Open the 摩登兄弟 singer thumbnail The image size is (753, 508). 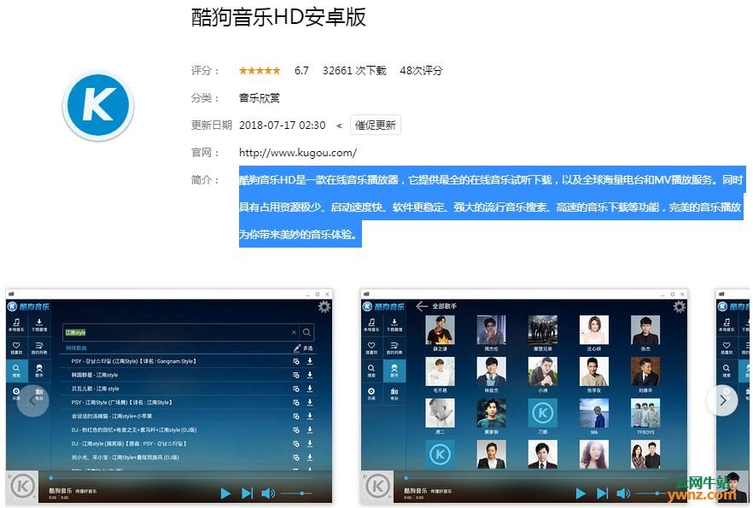(x=543, y=330)
